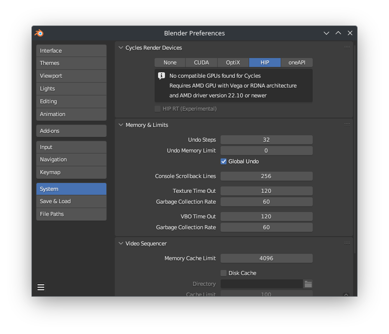This screenshot has height=334, width=389.
Task: Open the Viewport preferences category
Action: click(71, 76)
